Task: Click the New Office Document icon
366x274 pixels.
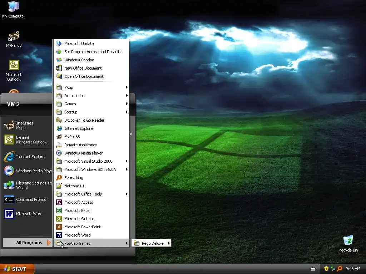Action: point(59,68)
